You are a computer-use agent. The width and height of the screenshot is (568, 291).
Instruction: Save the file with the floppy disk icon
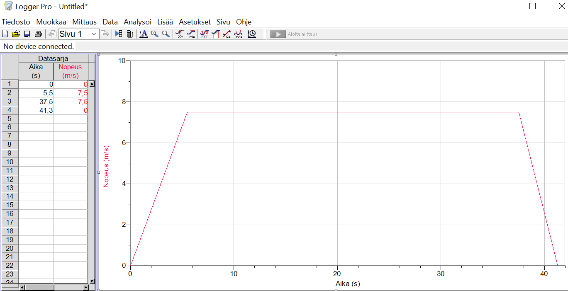tap(27, 34)
